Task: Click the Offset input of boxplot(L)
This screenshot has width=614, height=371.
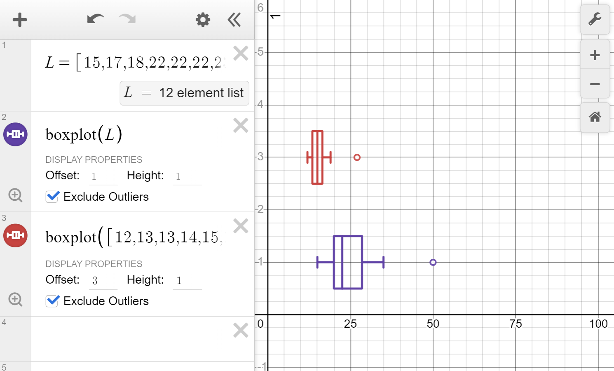Action: [x=103, y=176]
